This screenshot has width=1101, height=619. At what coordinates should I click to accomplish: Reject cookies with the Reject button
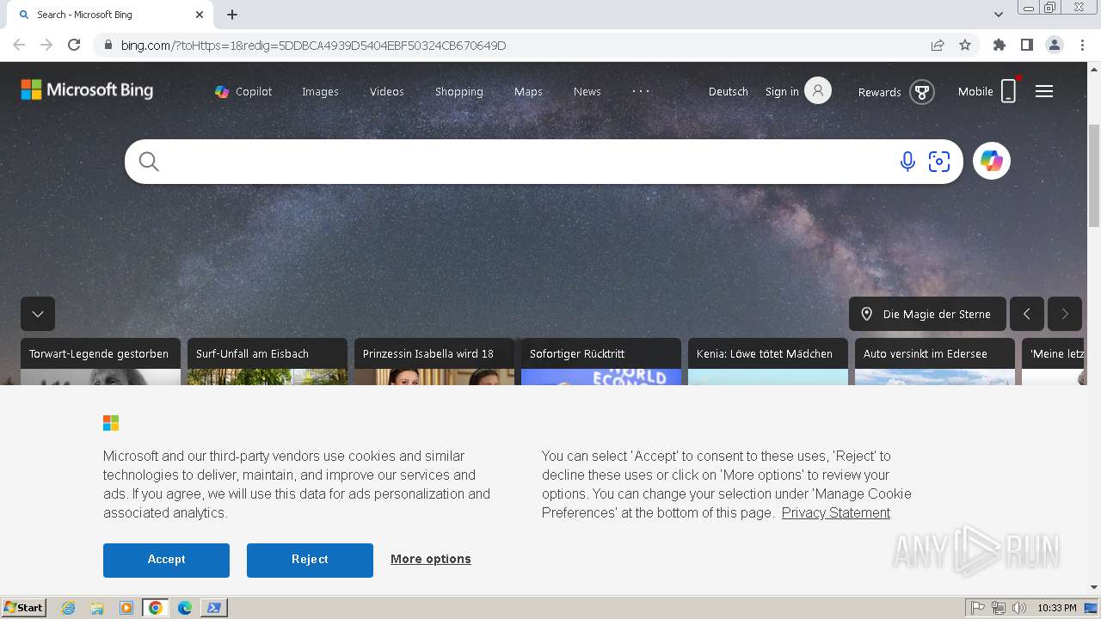coord(310,560)
